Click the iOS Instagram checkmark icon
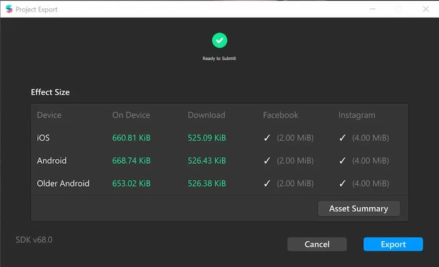439x267 pixels. click(x=342, y=138)
